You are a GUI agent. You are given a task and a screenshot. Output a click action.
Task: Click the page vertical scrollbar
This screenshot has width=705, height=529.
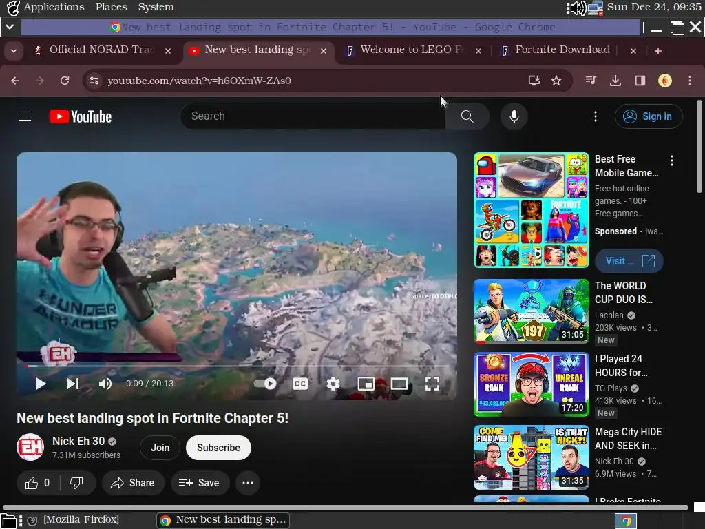(699, 146)
